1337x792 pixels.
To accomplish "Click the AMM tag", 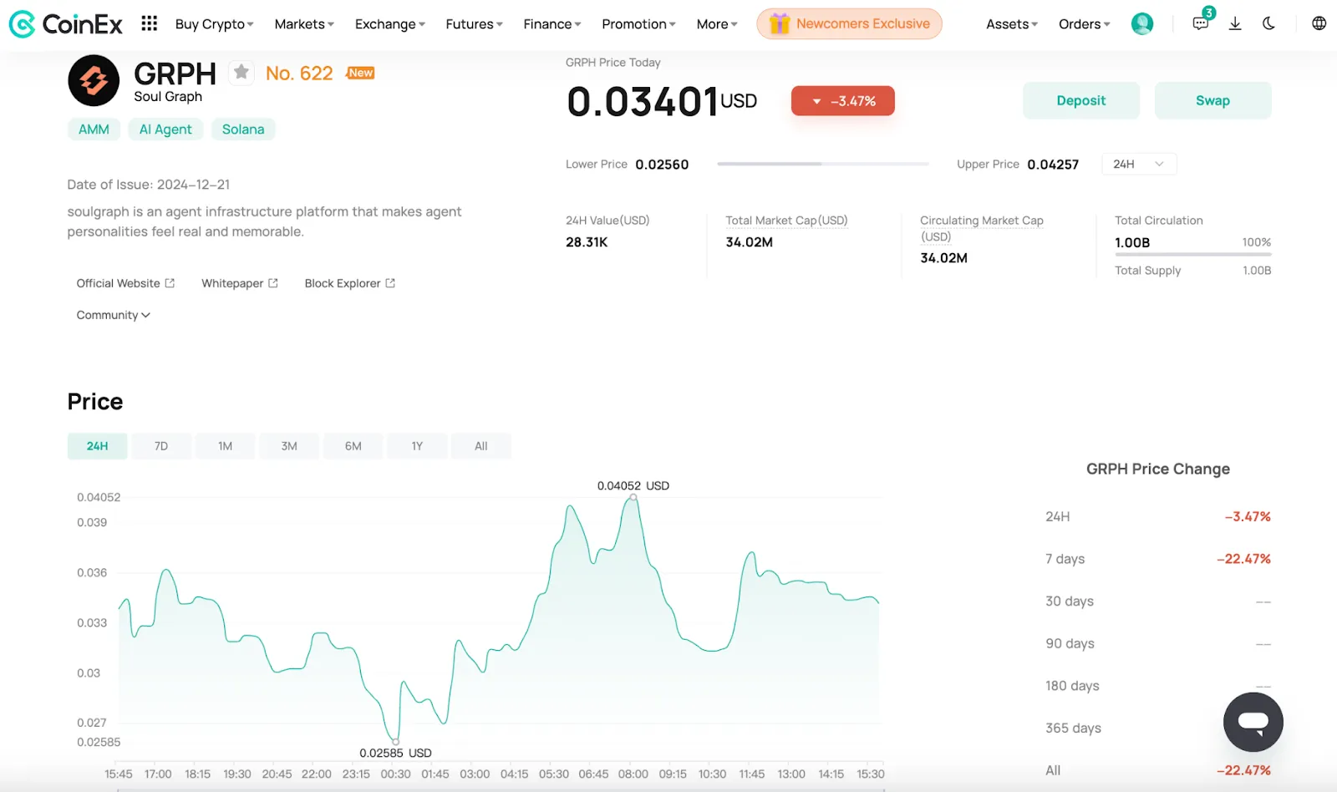I will (94, 129).
